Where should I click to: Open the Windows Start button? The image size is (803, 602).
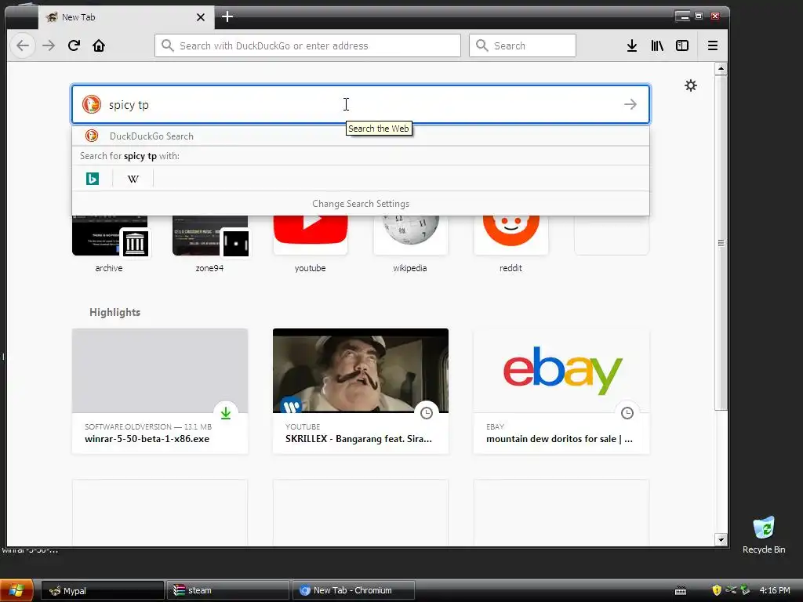[x=16, y=590]
